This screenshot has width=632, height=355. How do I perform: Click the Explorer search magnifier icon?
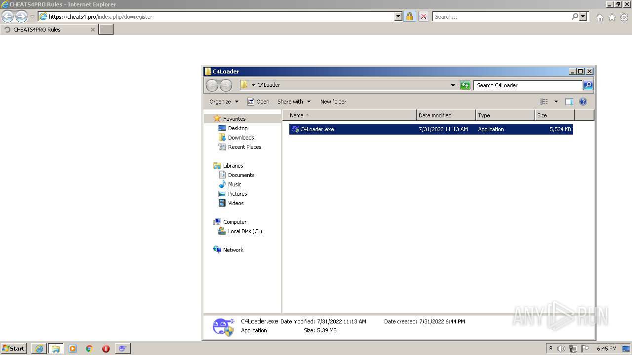588,85
